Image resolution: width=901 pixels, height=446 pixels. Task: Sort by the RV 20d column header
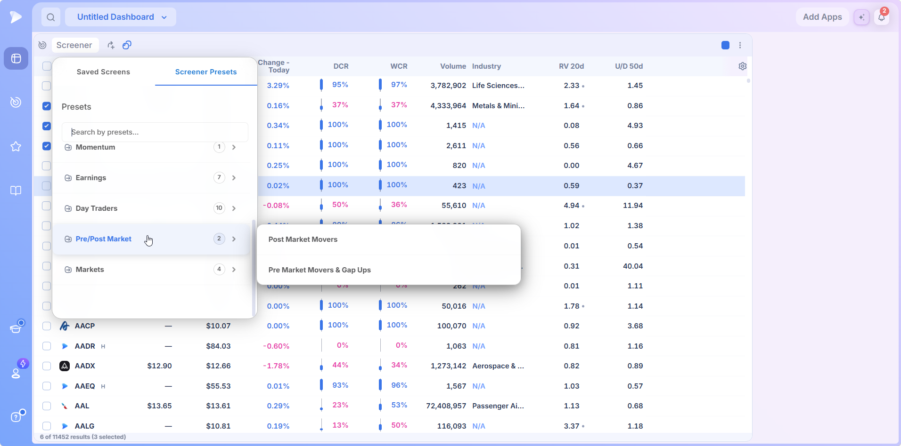(571, 66)
